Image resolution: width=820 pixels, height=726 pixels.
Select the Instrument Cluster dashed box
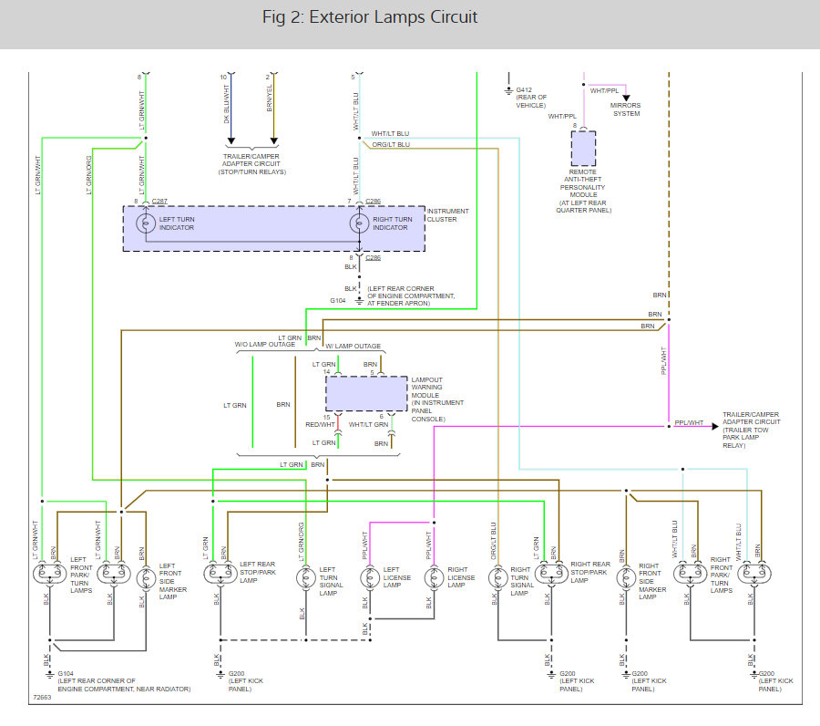(274, 229)
